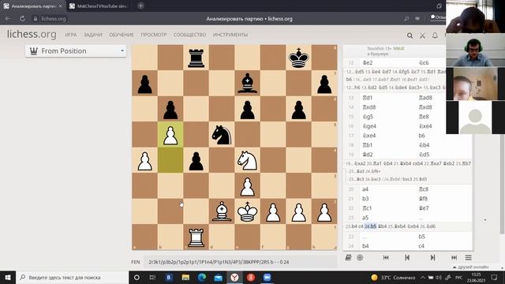Open the challenges crossed swords icon
Image resolution: width=505 pixels, height=284 pixels.
pos(422,35)
